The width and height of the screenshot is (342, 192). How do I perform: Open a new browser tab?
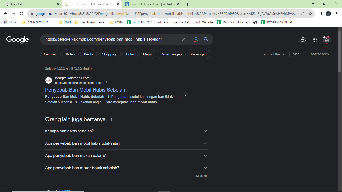[x=187, y=4]
